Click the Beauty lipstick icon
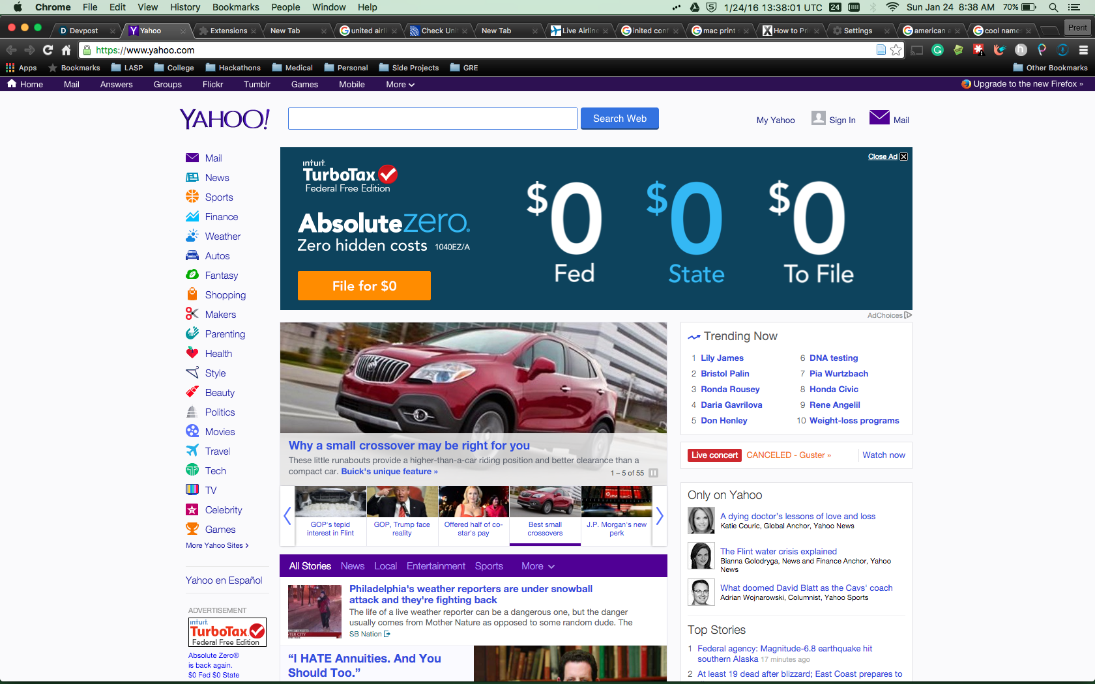Viewport: 1095px width, 684px height. [x=192, y=392]
